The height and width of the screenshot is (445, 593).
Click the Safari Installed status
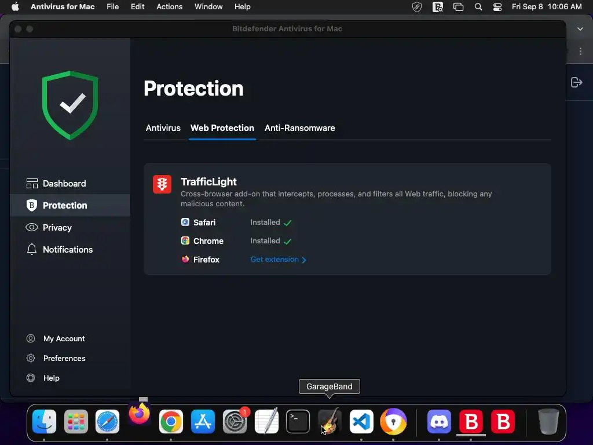(x=271, y=222)
